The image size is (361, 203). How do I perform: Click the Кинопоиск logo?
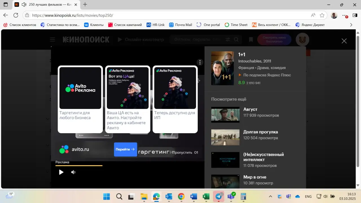click(86, 40)
